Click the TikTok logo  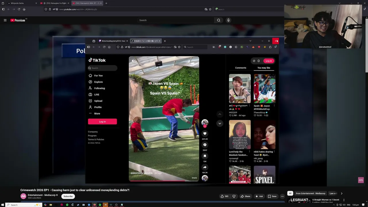click(x=97, y=60)
